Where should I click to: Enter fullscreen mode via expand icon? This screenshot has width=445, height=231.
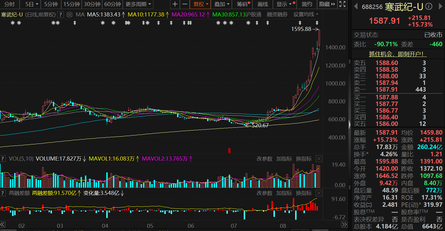tap(342, 4)
